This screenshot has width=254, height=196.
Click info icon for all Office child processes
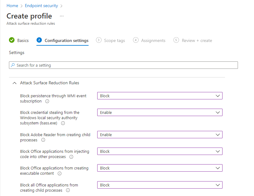point(68,190)
